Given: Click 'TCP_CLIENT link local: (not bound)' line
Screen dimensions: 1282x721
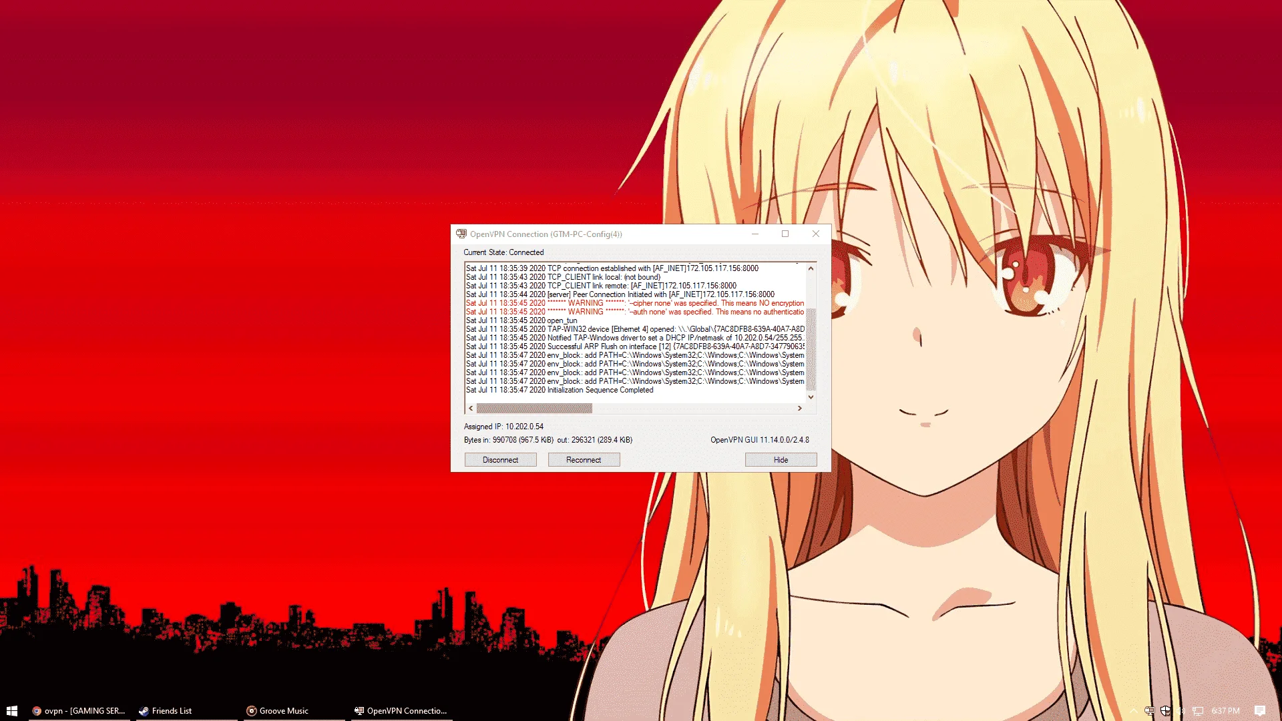Looking at the screenshot, I should (563, 277).
